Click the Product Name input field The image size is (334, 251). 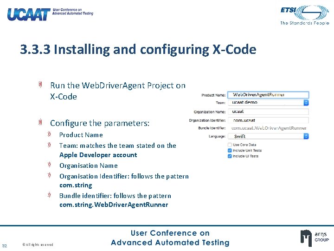pos(268,95)
